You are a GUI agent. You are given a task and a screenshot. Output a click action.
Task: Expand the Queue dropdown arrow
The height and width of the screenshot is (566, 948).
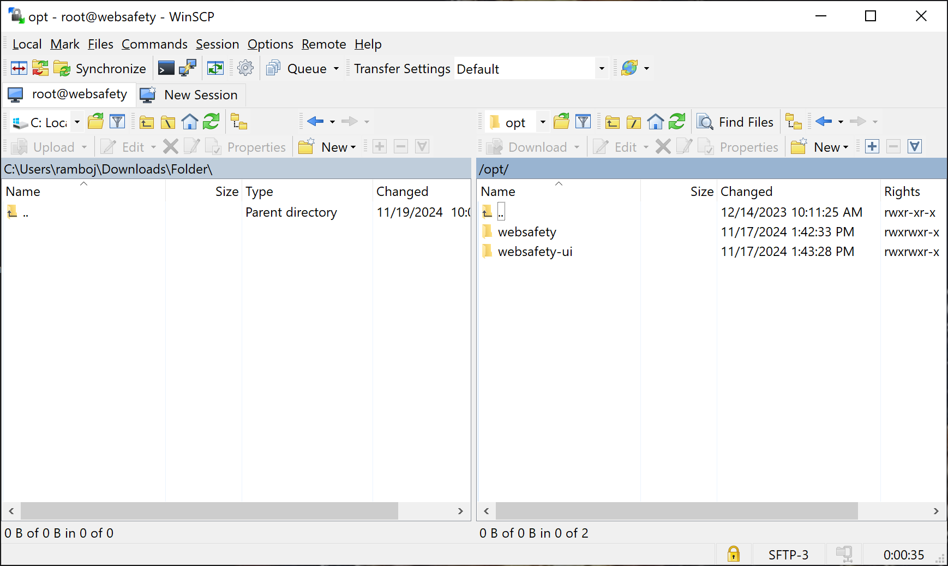pos(336,68)
